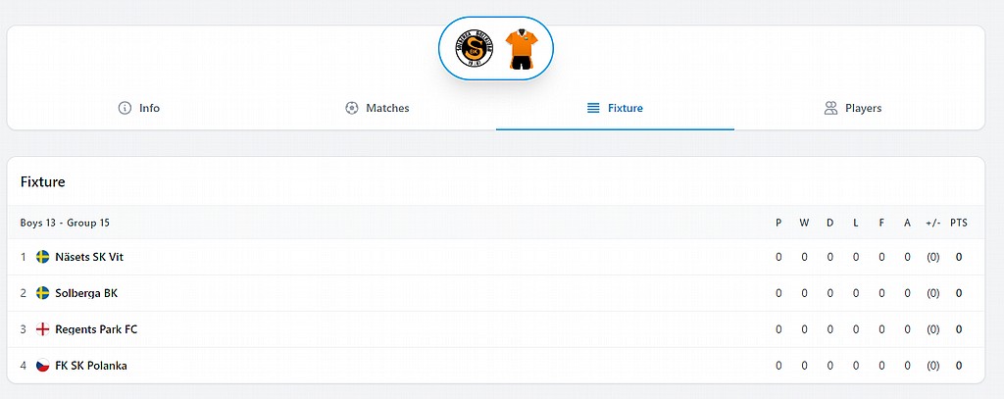
Task: Click the Swedish flag beside Näsets SK Vit
Action: coord(43,257)
